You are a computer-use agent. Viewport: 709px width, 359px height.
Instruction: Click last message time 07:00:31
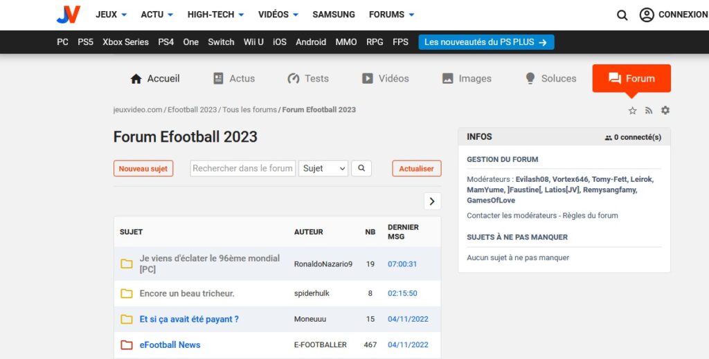click(402, 264)
